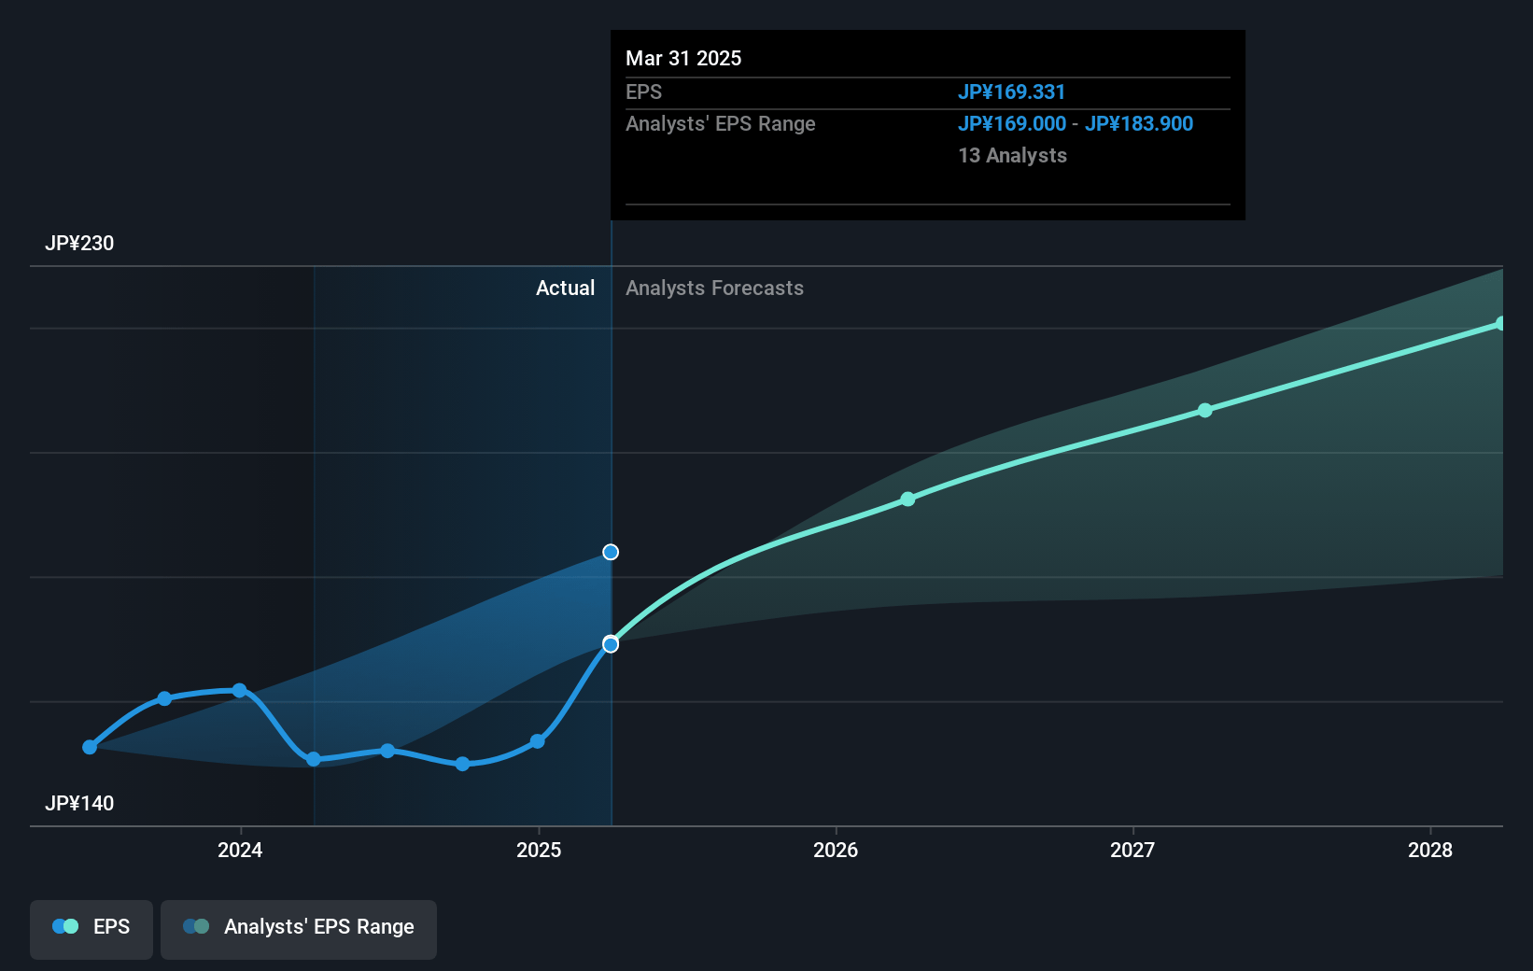Click the 2024 x-axis label
The height and width of the screenshot is (971, 1533).
tap(240, 851)
